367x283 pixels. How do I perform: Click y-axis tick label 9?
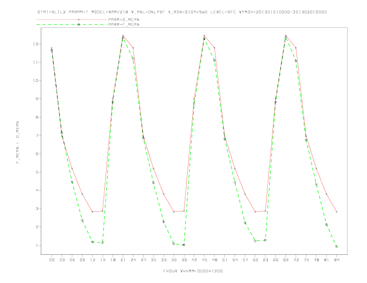coord(37,99)
